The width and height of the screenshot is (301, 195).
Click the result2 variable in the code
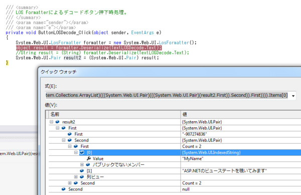coord(72,58)
